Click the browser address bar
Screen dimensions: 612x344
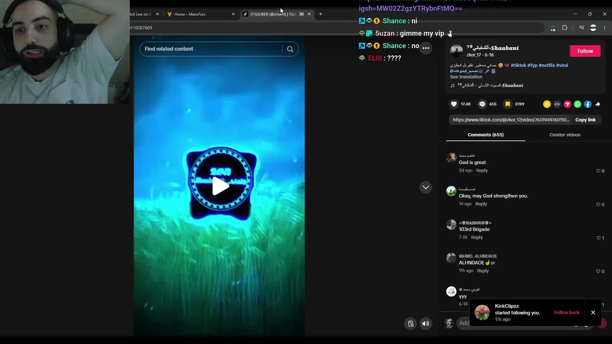337,28
